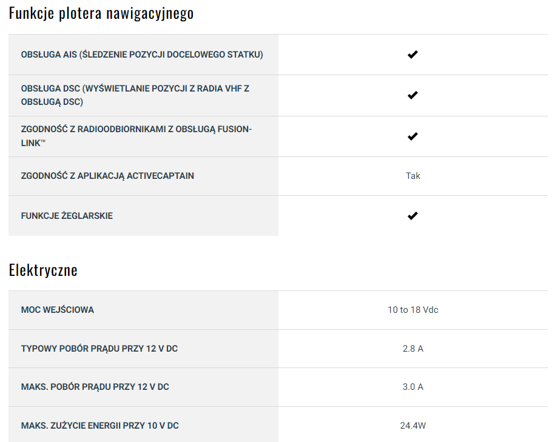
Task: Select the "Moc wejściowa" label
Action: click(58, 310)
